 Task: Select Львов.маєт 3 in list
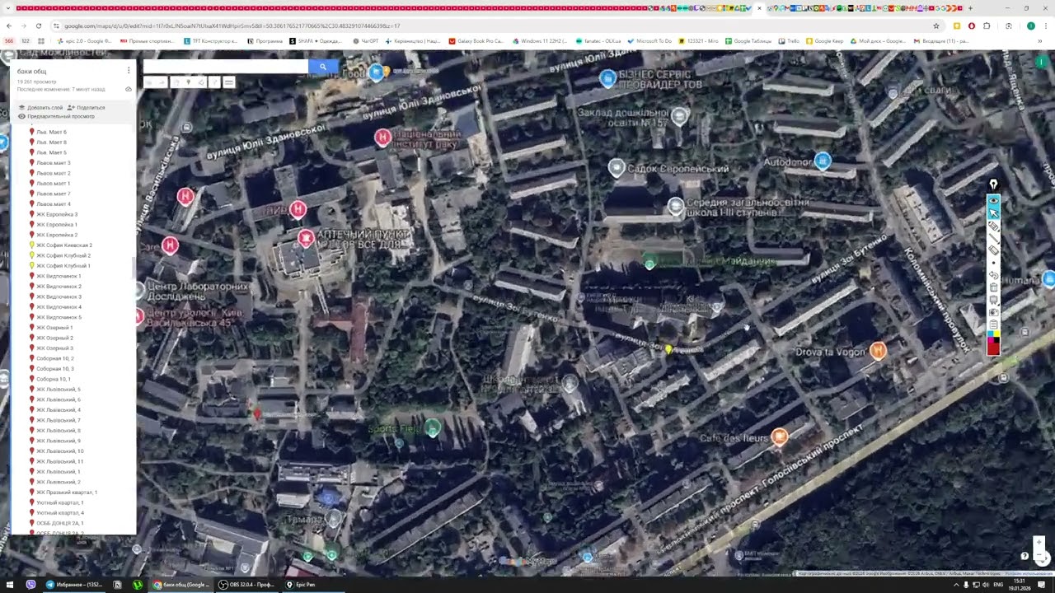54,163
